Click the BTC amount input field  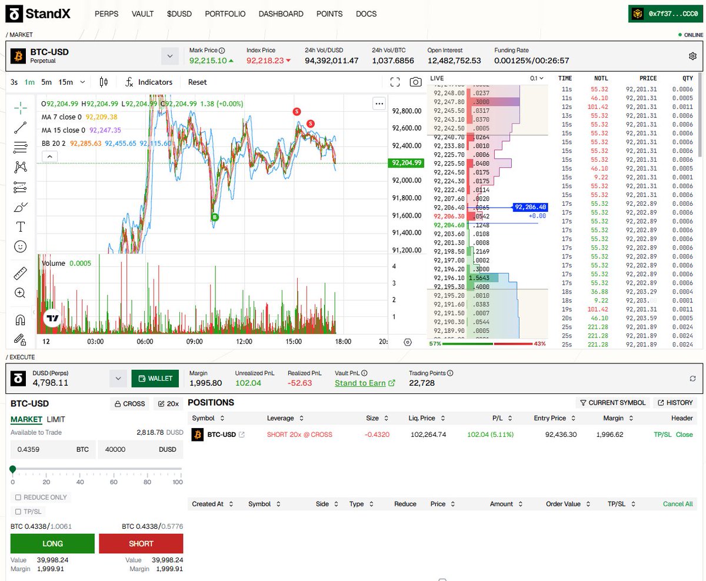(52, 449)
